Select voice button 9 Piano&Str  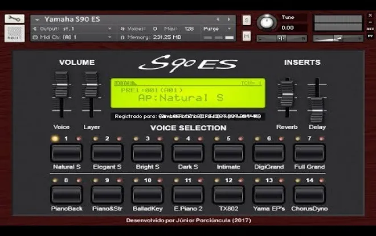coord(107,194)
